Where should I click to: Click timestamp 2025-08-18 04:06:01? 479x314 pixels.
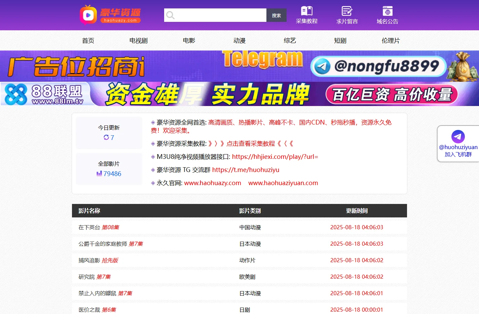click(357, 293)
